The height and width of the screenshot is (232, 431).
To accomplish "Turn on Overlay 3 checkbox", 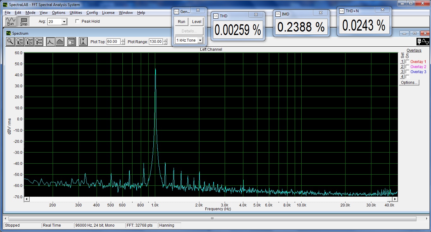I will pos(407,72).
